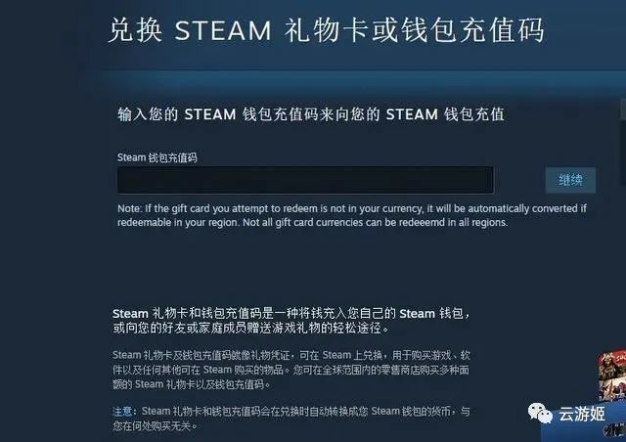Viewport: 626px width, 442px height.
Task: Click the final line 您在何处购买无关
Action: point(155,426)
